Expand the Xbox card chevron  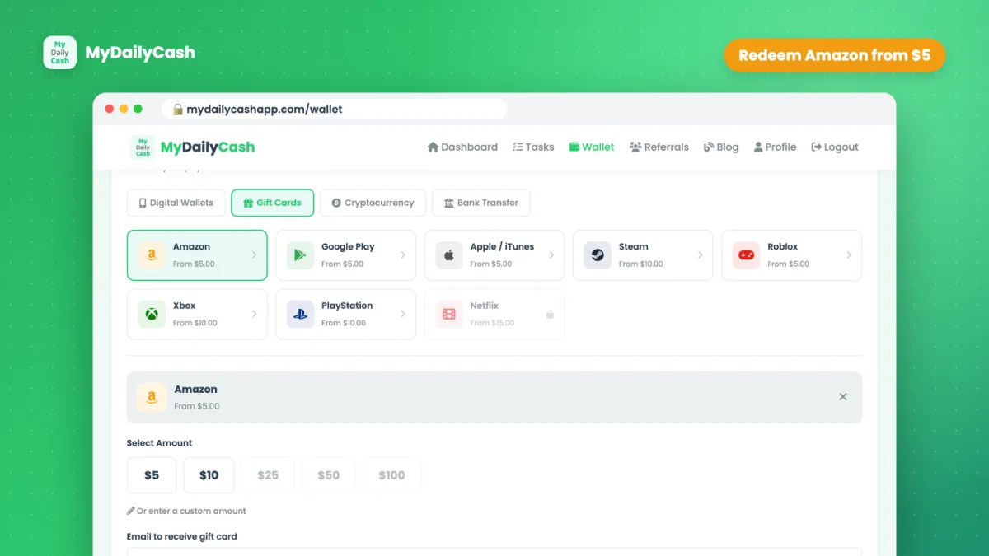point(255,315)
